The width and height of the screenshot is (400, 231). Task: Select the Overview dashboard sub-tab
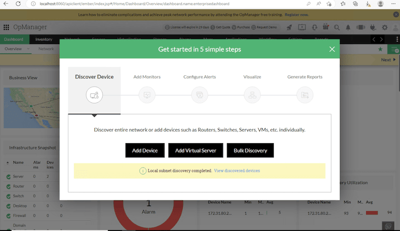point(13,49)
